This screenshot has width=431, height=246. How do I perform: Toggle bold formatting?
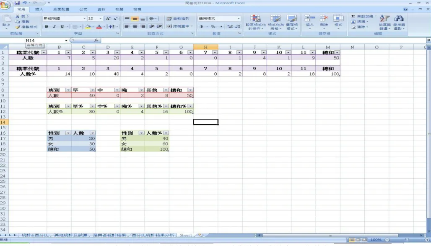[x=47, y=26]
